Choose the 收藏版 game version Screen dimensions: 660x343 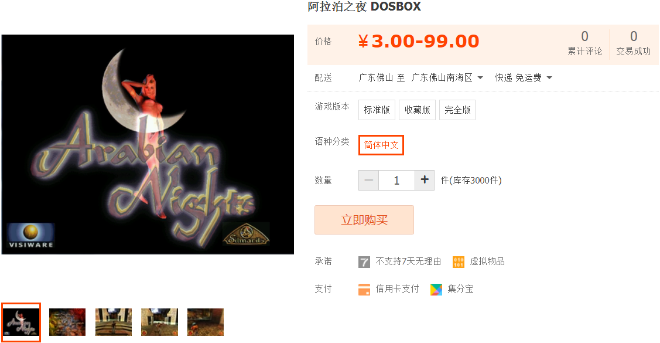(x=417, y=110)
